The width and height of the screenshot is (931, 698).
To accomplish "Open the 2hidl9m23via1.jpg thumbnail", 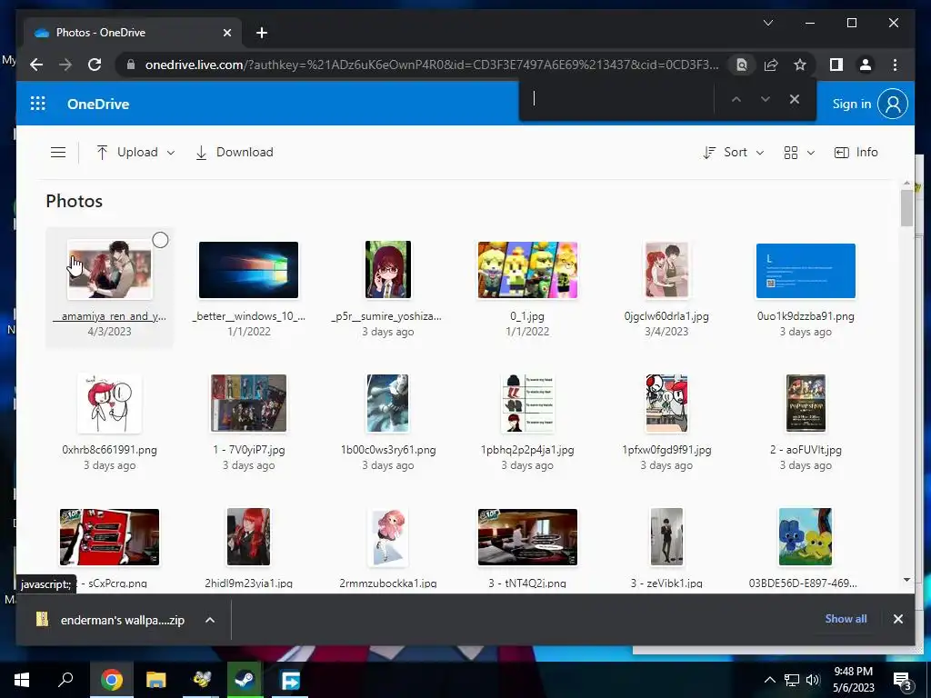I will [249, 537].
